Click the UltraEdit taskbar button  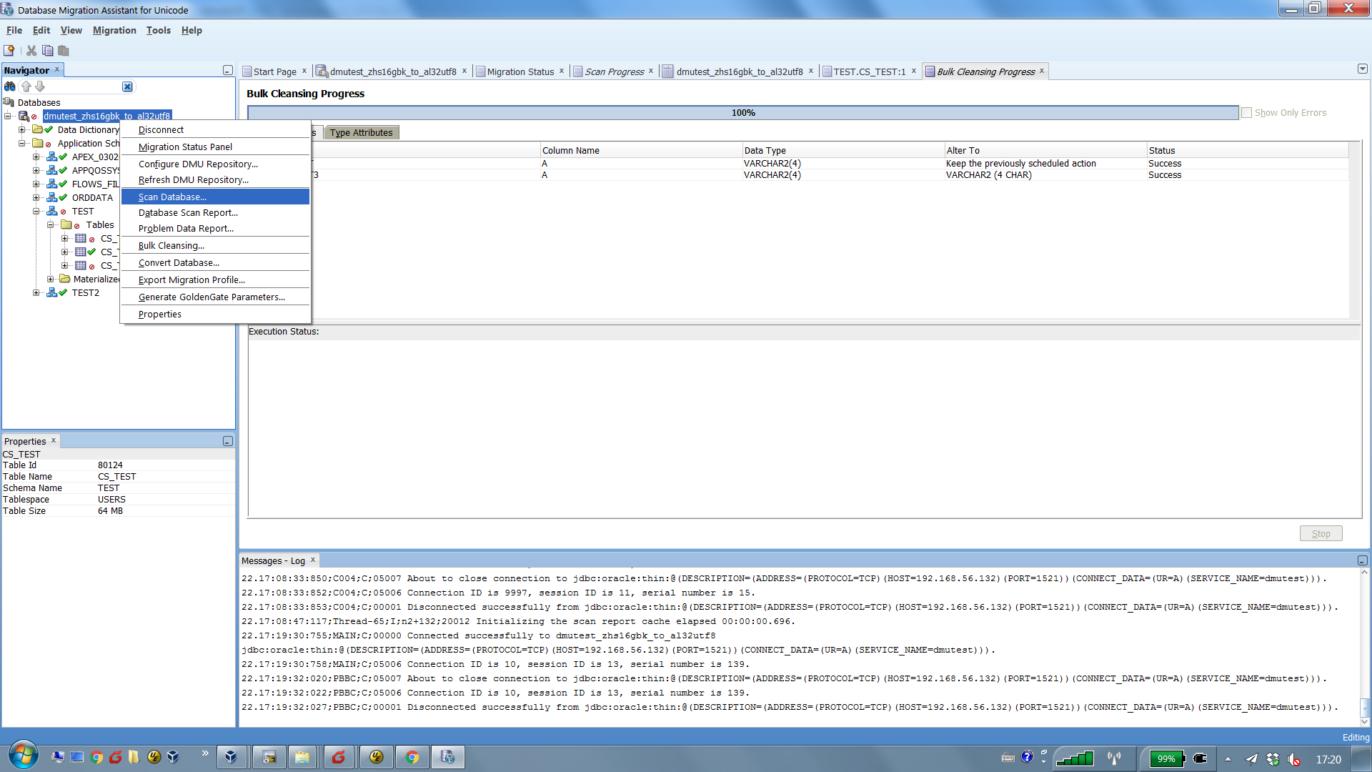click(x=377, y=757)
